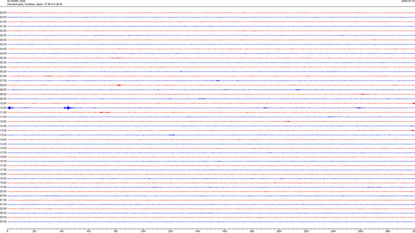Select the 05:00 row label
This screenshot has height=233, width=415.
(x=3, y=58)
